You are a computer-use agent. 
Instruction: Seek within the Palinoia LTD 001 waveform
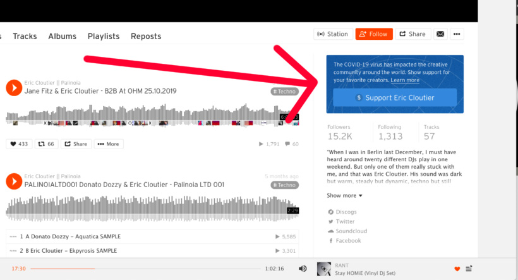[152, 209]
